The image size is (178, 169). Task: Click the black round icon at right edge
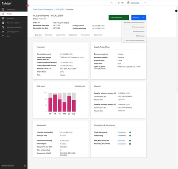176,11
